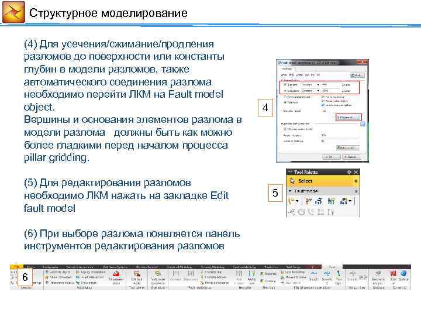Click Edit fault model icon in ribbon
Viewport: 421px width, 316px height.
click(x=136, y=278)
